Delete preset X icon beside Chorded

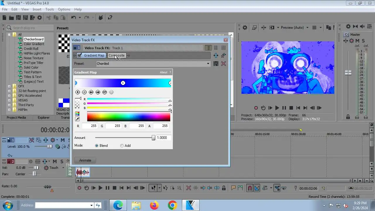pos(224,64)
